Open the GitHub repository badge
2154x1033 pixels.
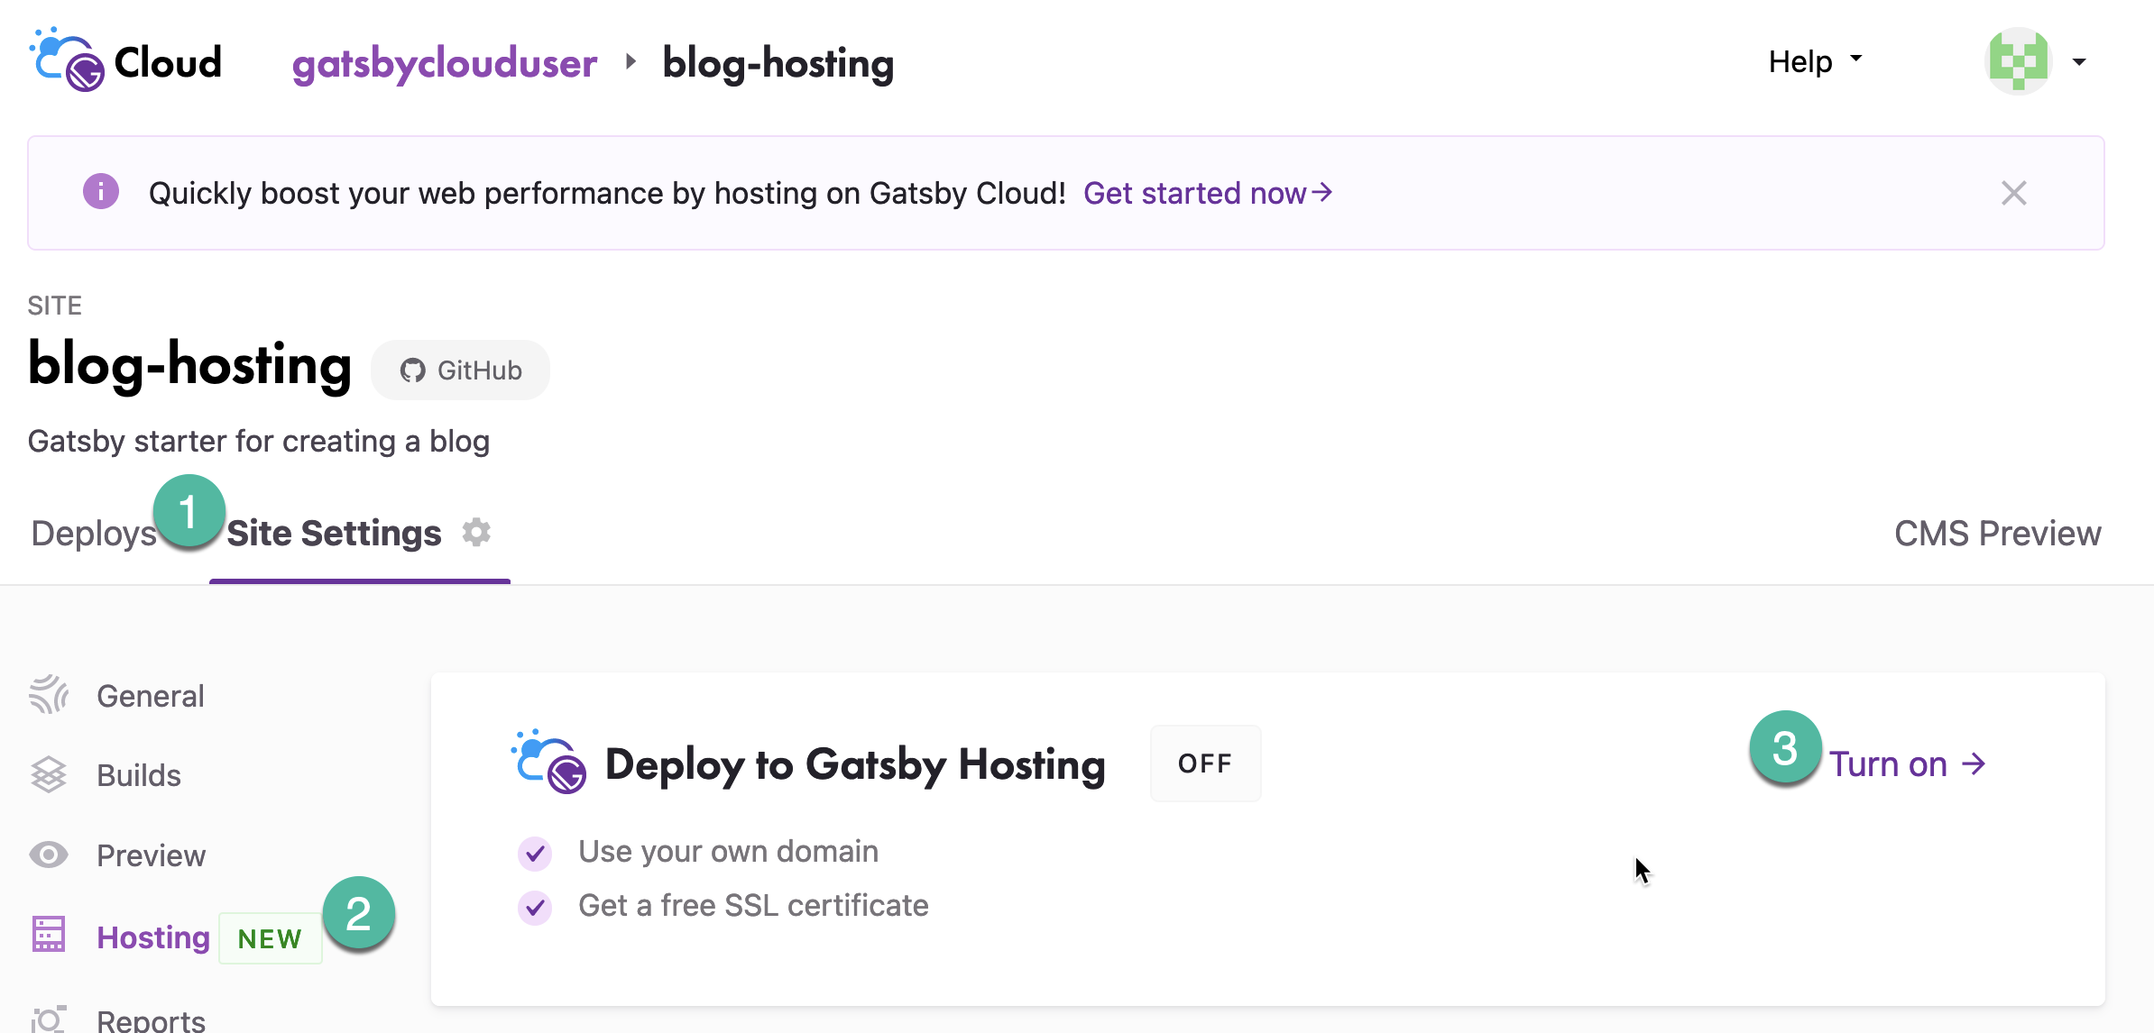pyautogui.click(x=460, y=370)
